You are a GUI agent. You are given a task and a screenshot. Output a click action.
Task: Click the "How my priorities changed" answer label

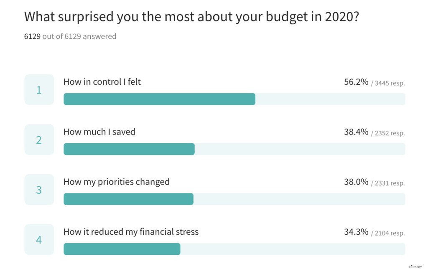coord(117,182)
